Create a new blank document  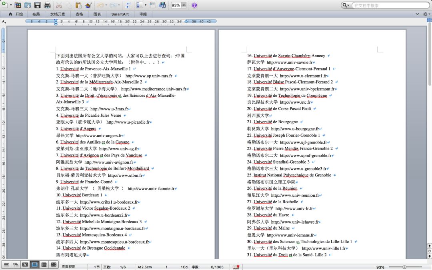click(5, 5)
